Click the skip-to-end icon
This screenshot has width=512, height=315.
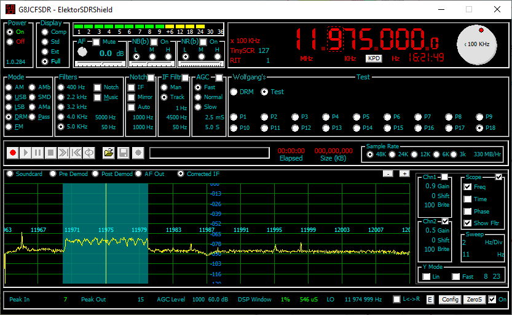[x=63, y=152]
